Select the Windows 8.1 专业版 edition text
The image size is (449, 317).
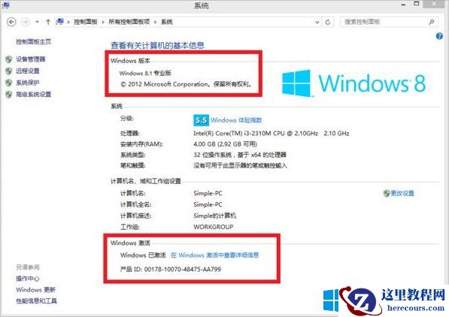coord(145,73)
